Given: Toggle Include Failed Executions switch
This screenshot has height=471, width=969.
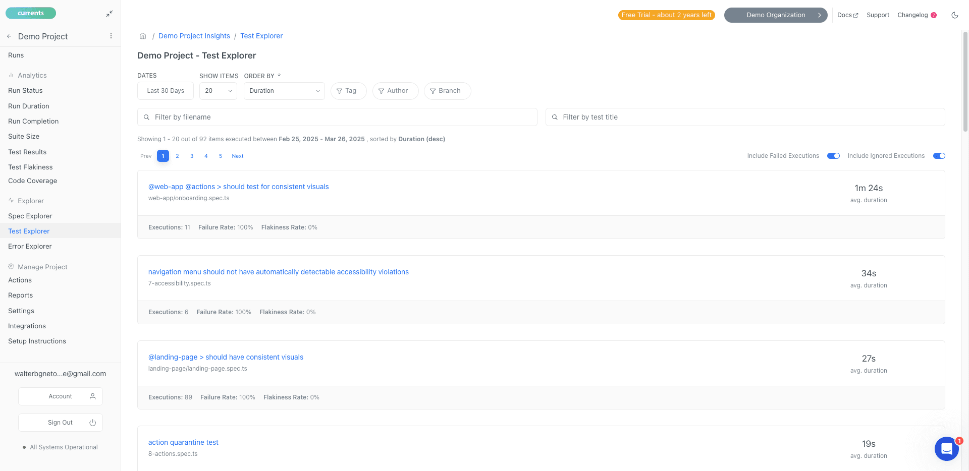Looking at the screenshot, I should pos(833,156).
